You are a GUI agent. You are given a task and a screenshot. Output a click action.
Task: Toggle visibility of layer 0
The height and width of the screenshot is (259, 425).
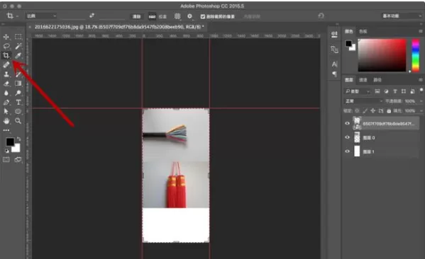(347, 137)
